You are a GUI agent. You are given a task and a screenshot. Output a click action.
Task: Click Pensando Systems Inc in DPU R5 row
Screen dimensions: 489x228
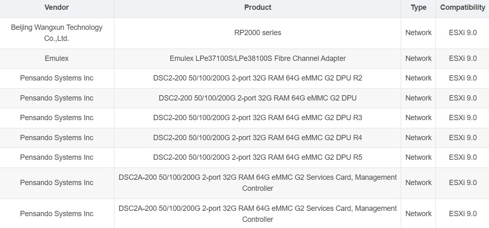(x=56, y=157)
